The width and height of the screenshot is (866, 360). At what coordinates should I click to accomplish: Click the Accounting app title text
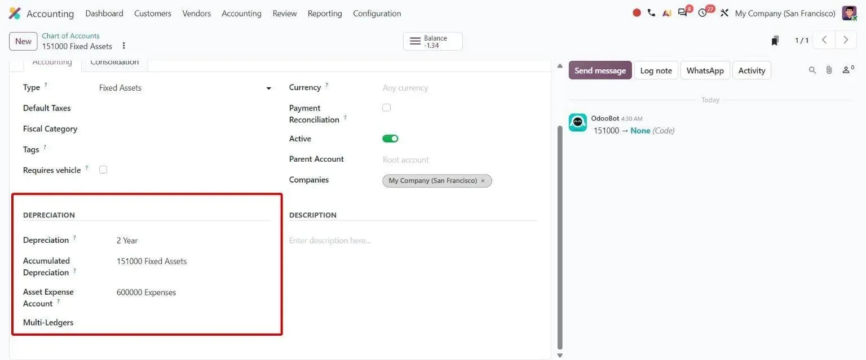point(50,14)
